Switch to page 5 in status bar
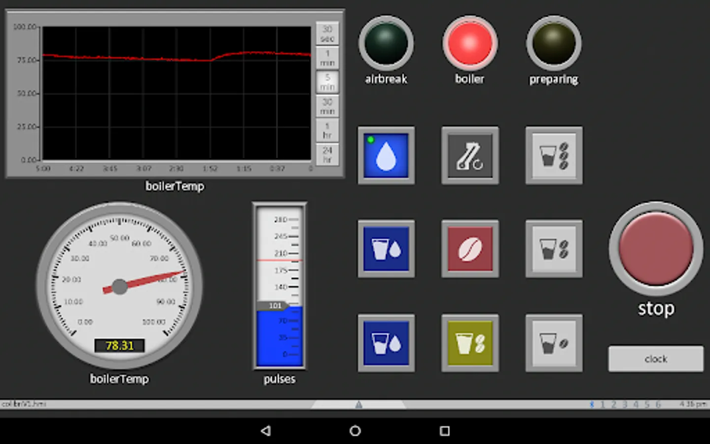710x444 pixels. click(x=647, y=404)
